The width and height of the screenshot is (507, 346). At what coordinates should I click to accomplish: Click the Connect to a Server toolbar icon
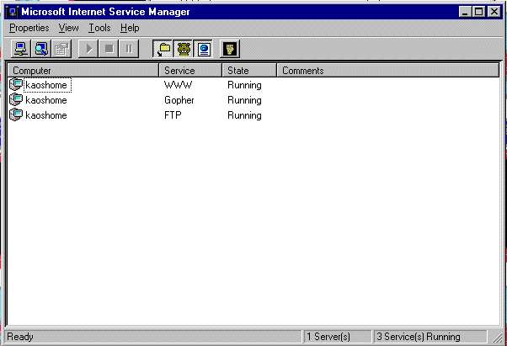pos(21,49)
